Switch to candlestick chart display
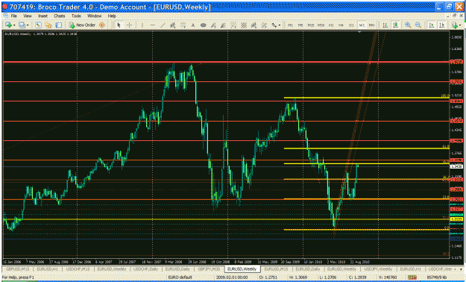 point(396,25)
